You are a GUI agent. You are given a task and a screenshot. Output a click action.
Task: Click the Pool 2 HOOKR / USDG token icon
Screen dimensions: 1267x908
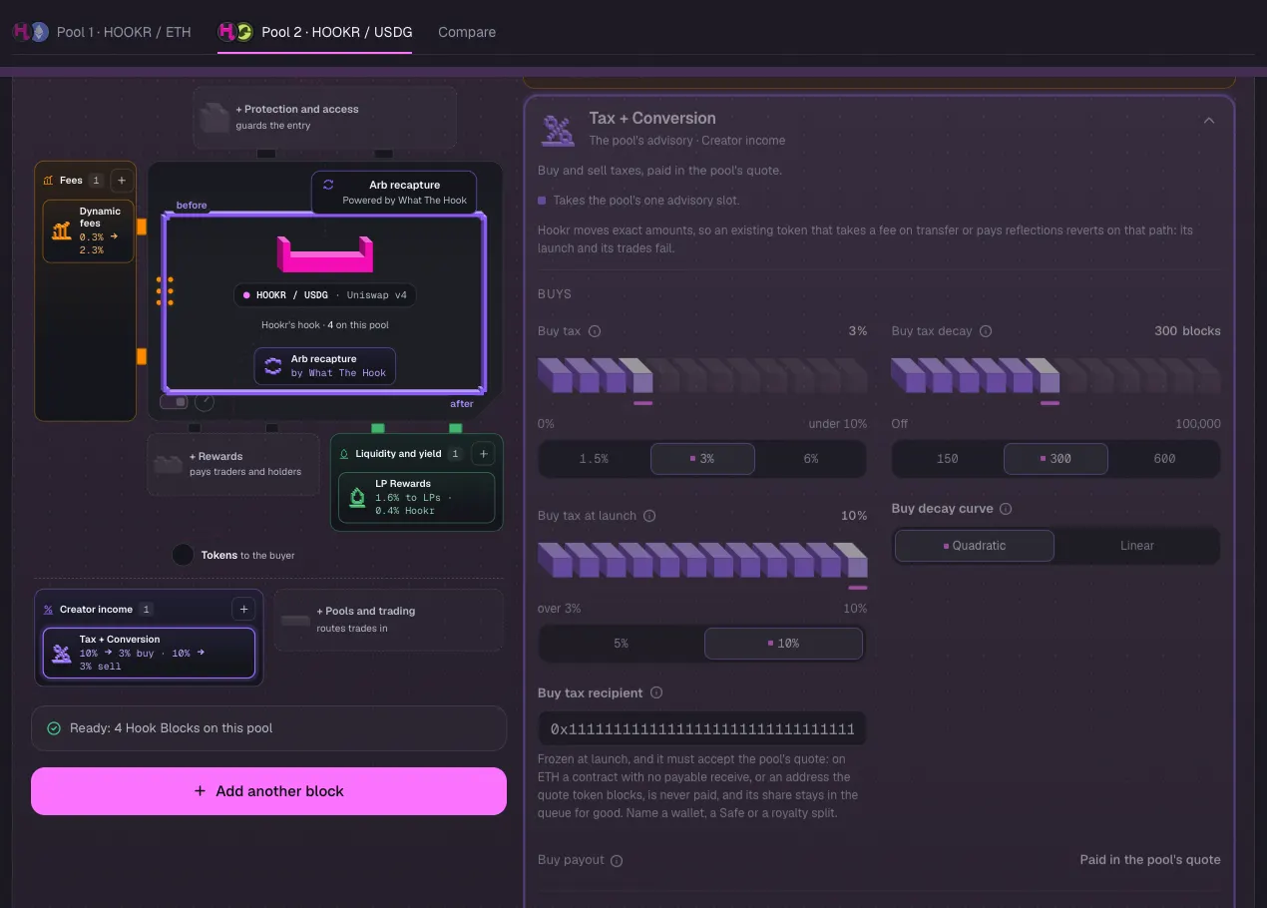[235, 32]
